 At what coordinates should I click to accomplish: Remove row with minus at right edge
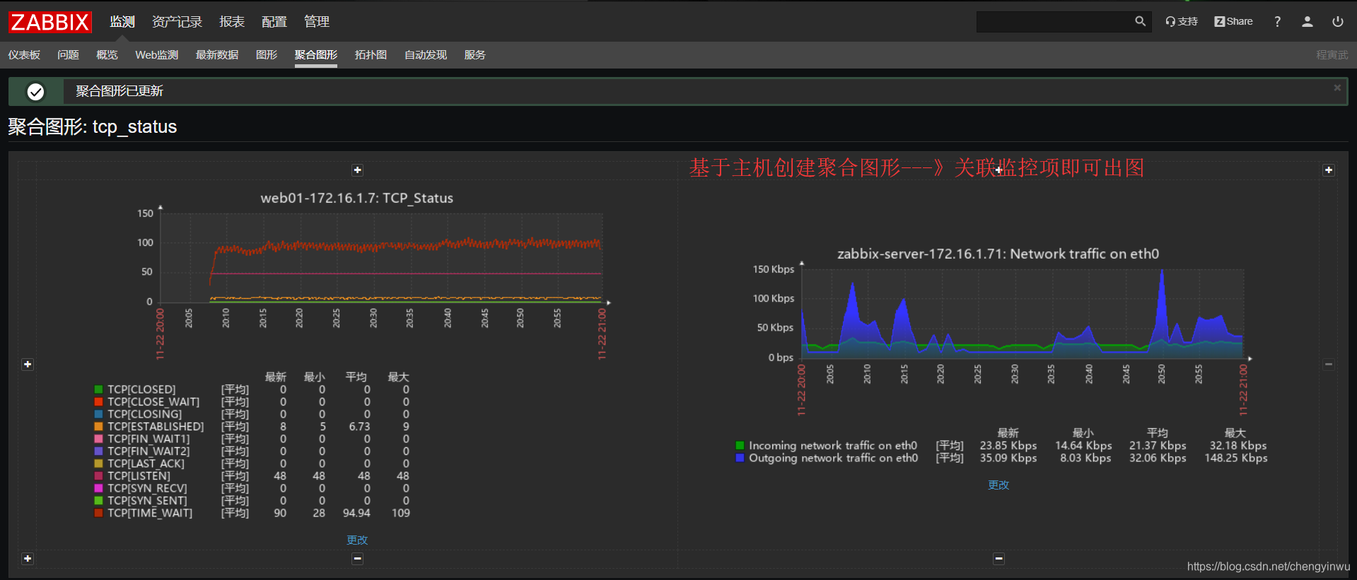(x=1329, y=365)
